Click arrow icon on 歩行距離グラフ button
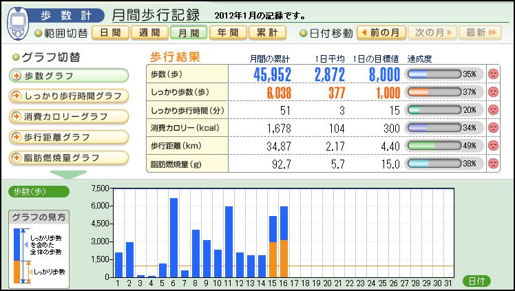Viewport: 515px width, 291px height. (15, 137)
